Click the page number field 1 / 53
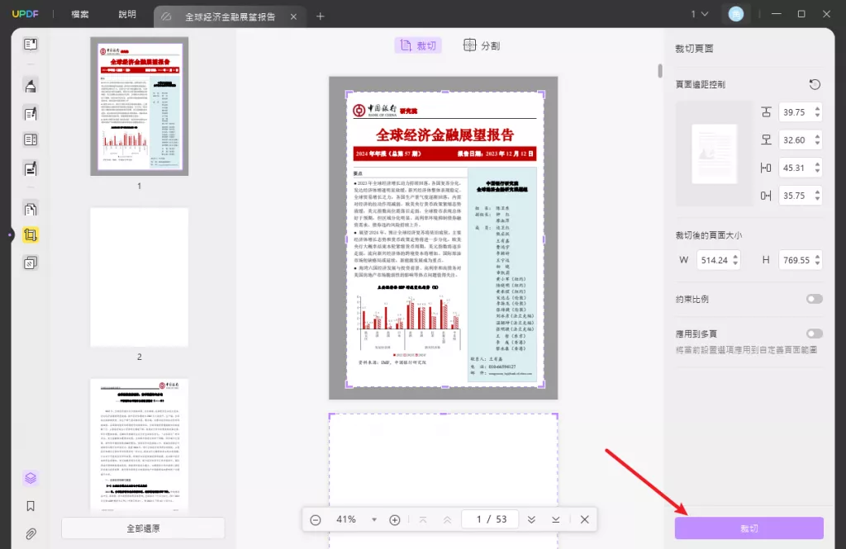The height and width of the screenshot is (549, 846). coord(491,519)
